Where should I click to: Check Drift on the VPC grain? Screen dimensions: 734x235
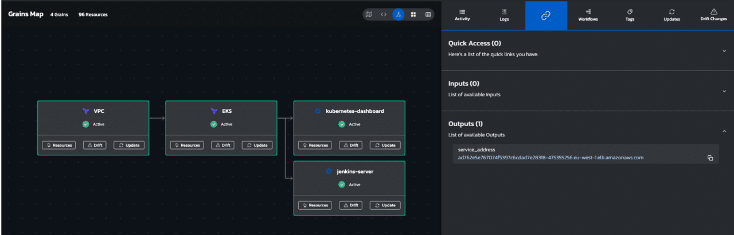pyautogui.click(x=95, y=145)
